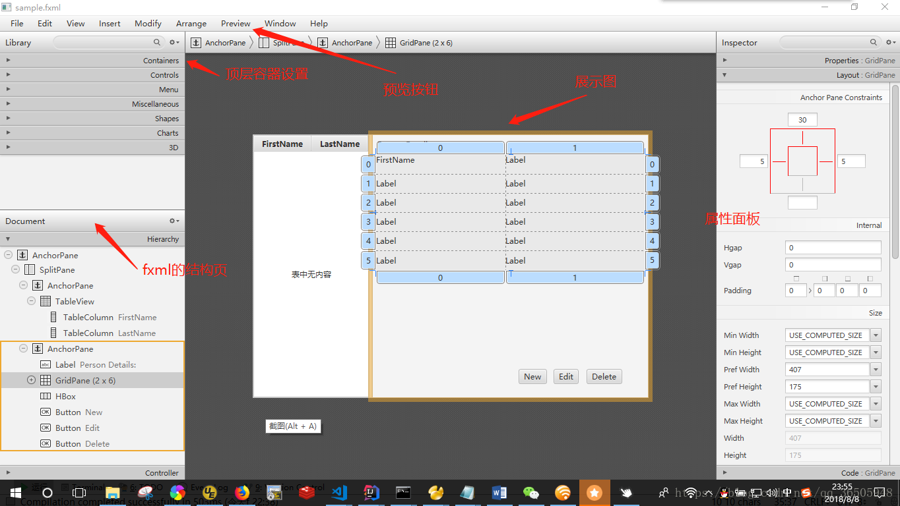Open the Pref Height dropdown arrow

[876, 387]
